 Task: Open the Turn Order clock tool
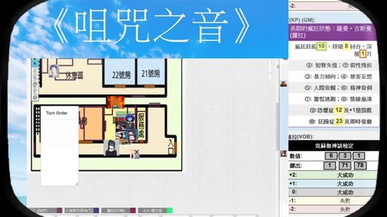coord(35,84)
